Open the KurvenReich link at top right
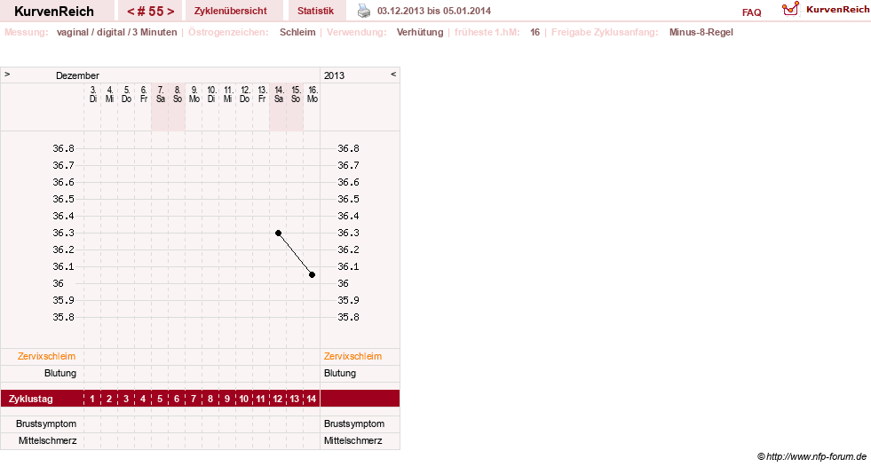This screenshot has height=467, width=871. pyautogui.click(x=837, y=10)
